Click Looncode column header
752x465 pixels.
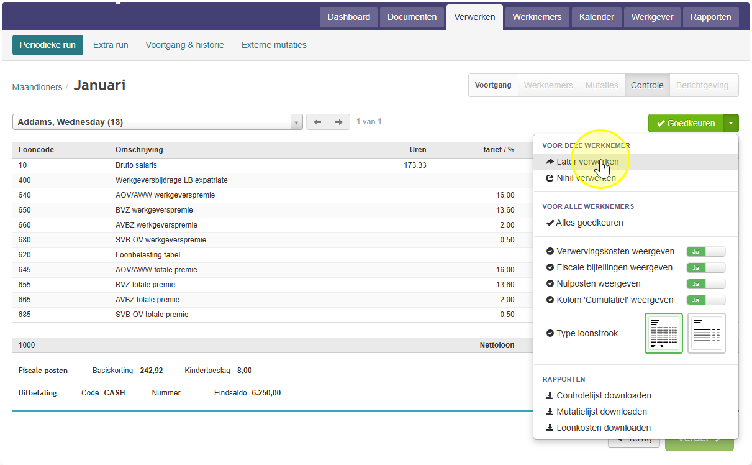tap(35, 150)
